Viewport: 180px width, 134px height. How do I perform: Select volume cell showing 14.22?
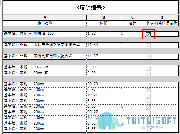104,56
